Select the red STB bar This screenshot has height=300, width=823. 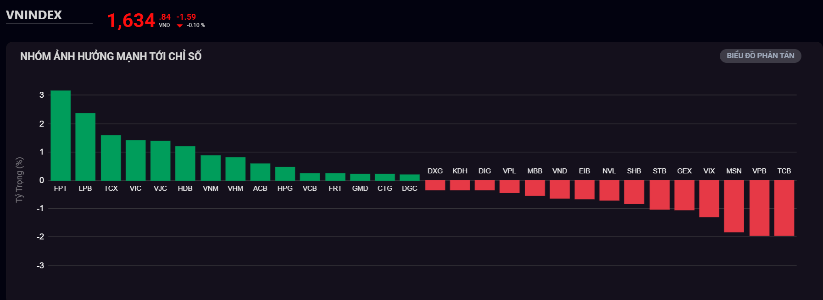point(659,195)
